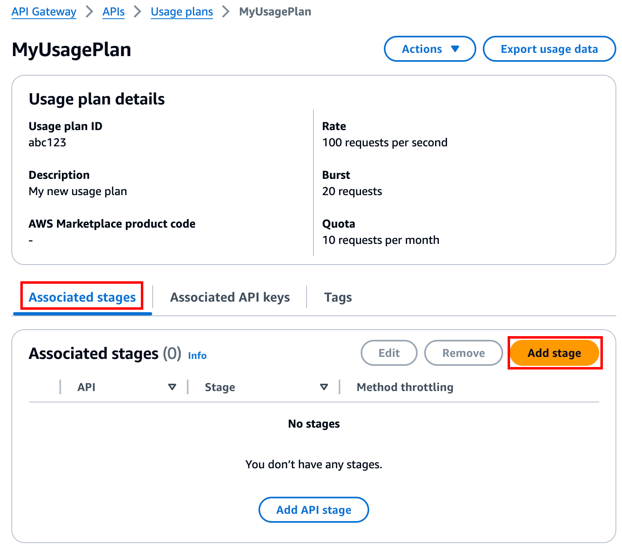The width and height of the screenshot is (622, 552).
Task: Click the Remove button for stages
Action: point(463,353)
